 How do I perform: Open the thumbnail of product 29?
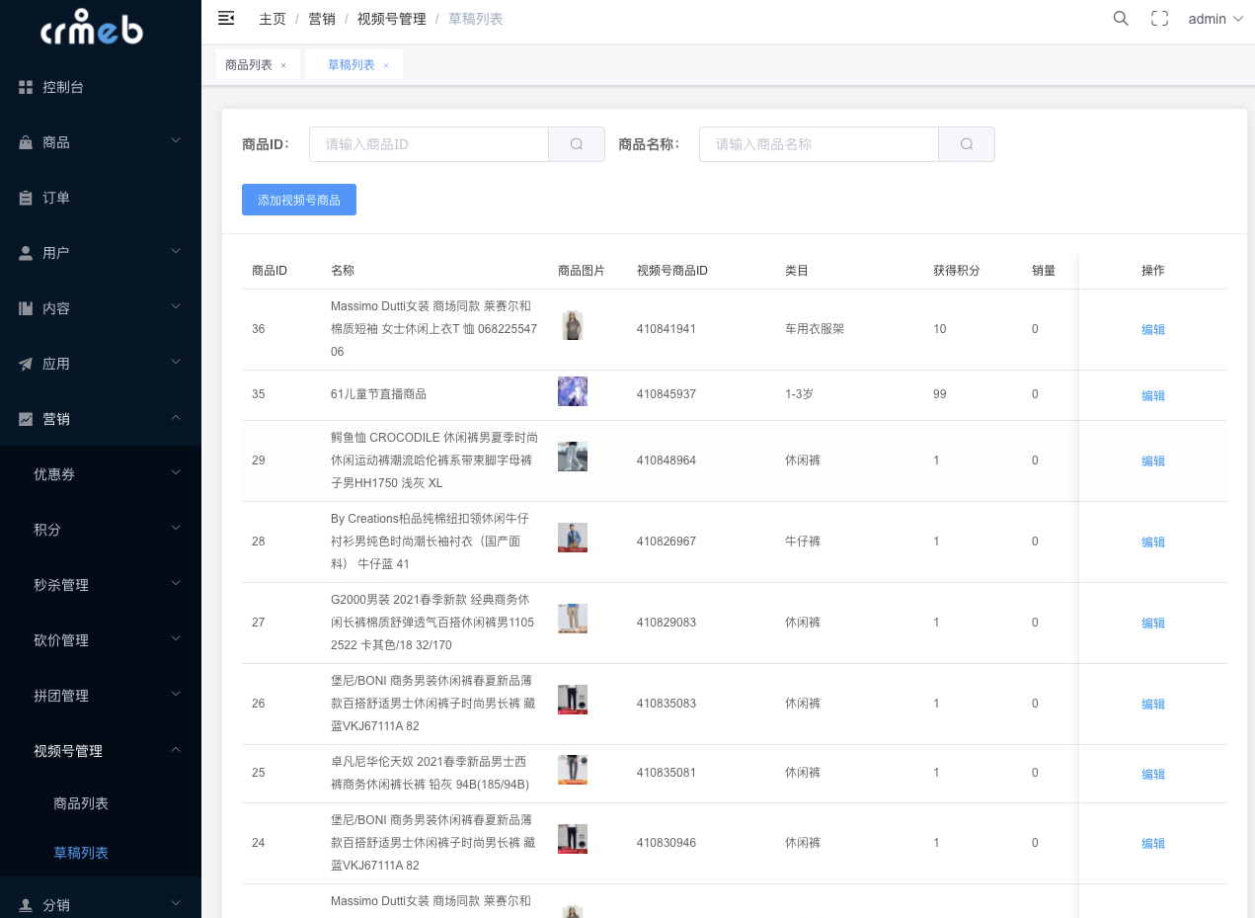[572, 456]
